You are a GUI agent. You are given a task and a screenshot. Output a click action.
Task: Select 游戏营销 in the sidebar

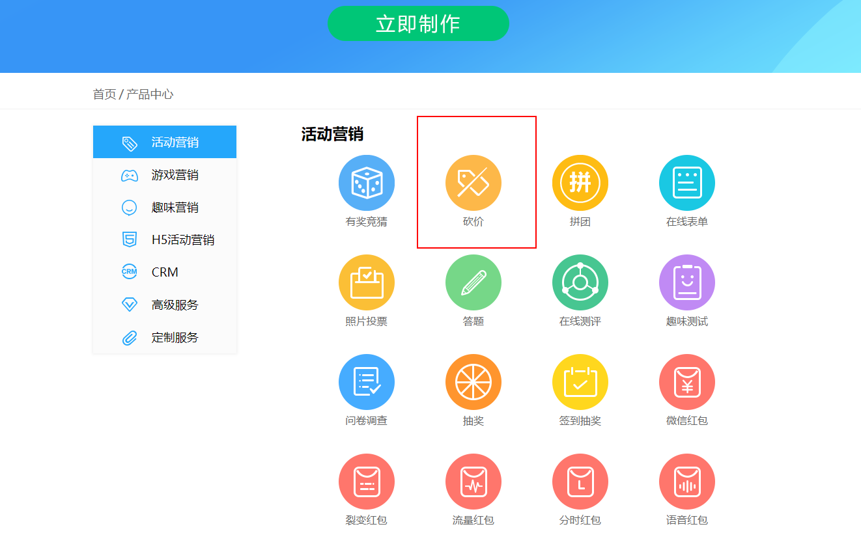coord(165,174)
